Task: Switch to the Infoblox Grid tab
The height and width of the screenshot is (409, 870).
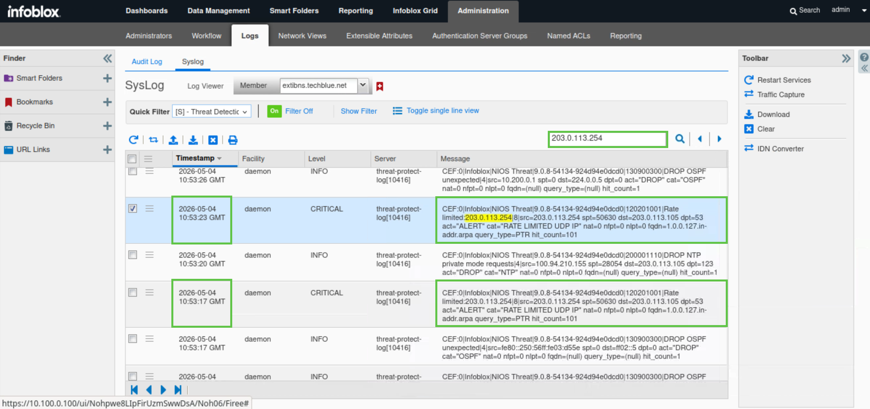Action: [x=415, y=11]
